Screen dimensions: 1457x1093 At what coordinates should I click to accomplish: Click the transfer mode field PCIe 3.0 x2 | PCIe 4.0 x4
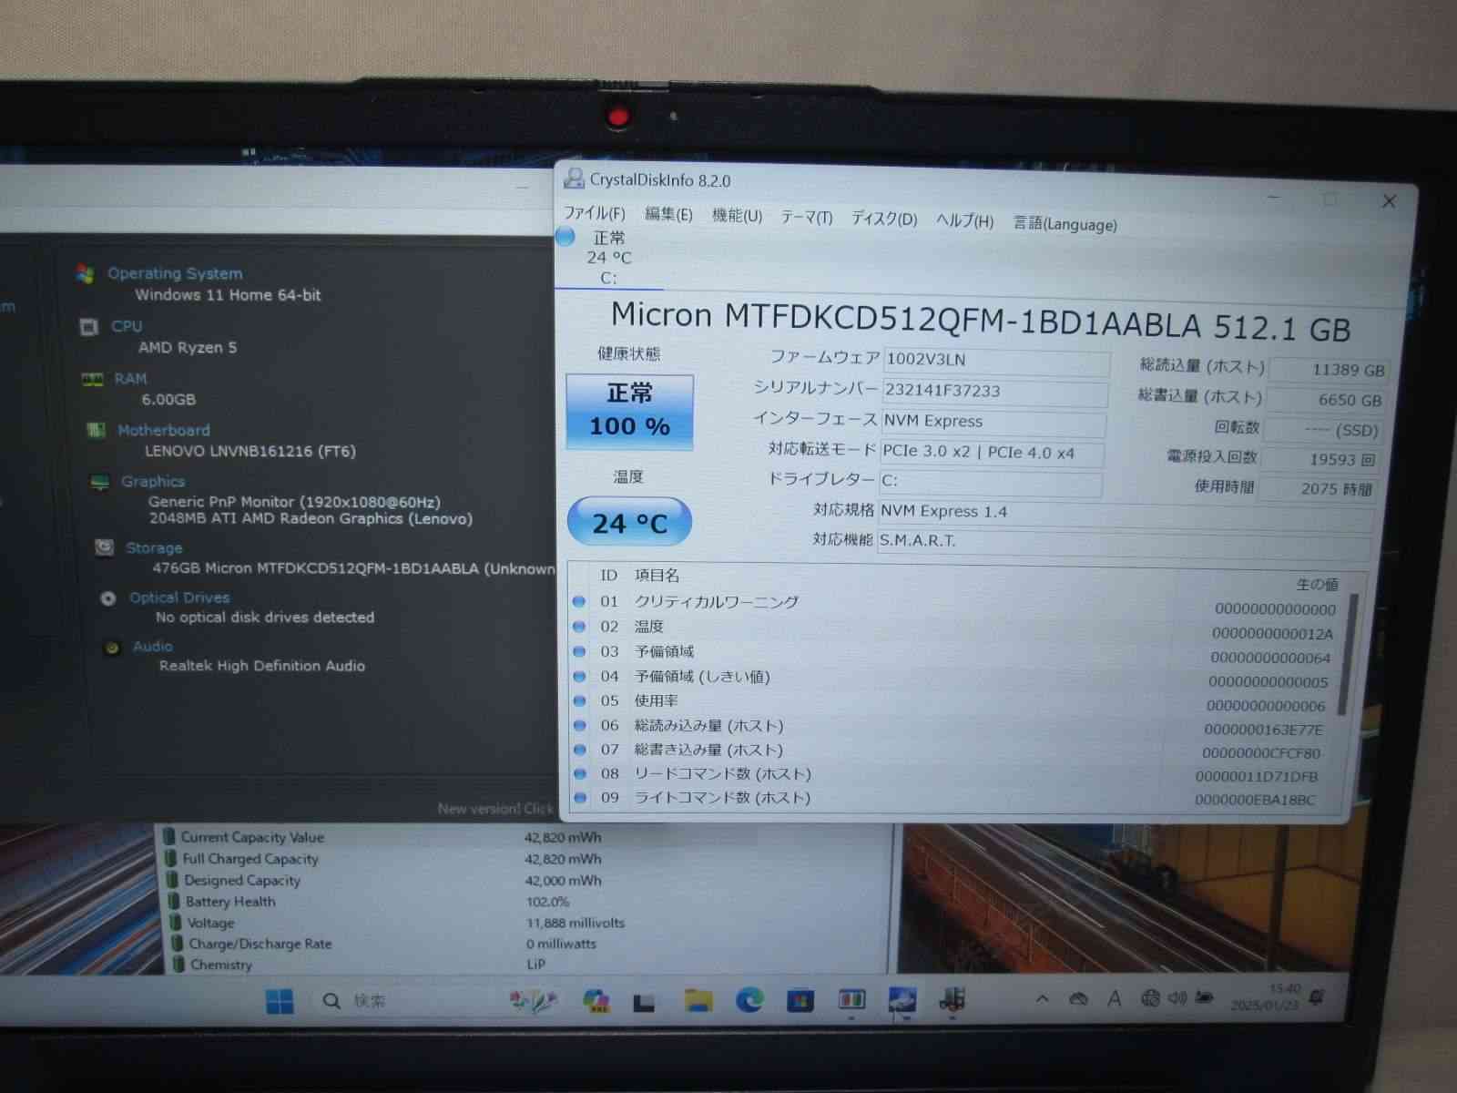coord(991,453)
